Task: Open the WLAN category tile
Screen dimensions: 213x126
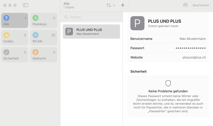Action: point(44,38)
